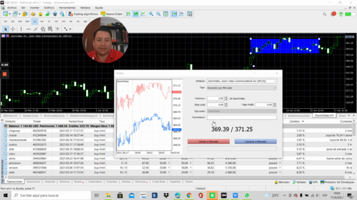
Task: Click Vender a Mercado button
Action: 209,142
